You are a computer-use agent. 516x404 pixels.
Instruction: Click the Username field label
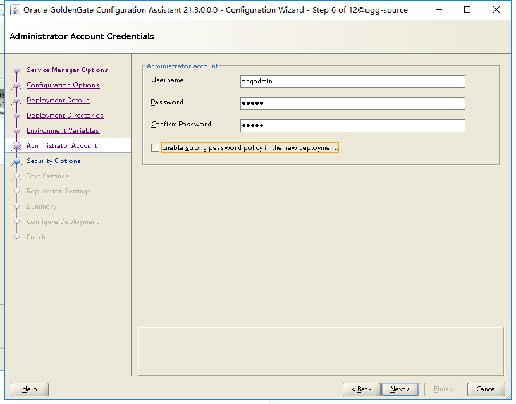point(167,80)
